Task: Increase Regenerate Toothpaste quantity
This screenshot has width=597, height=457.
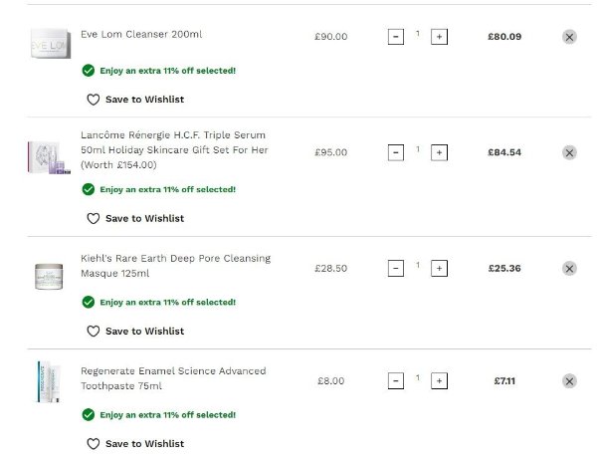Action: click(440, 381)
